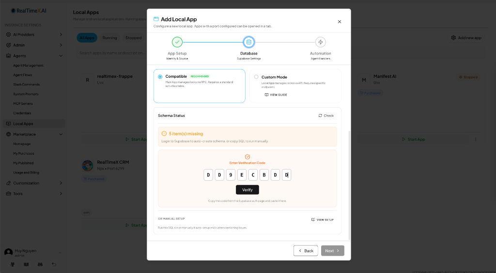Screen dimensions: 496x273
Task: Click the Automation lightning step icon
Action: coord(321,42)
